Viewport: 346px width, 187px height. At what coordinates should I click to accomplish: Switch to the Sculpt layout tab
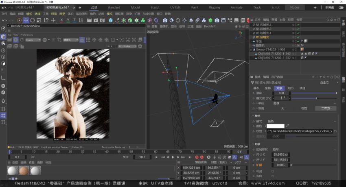[x=155, y=7]
